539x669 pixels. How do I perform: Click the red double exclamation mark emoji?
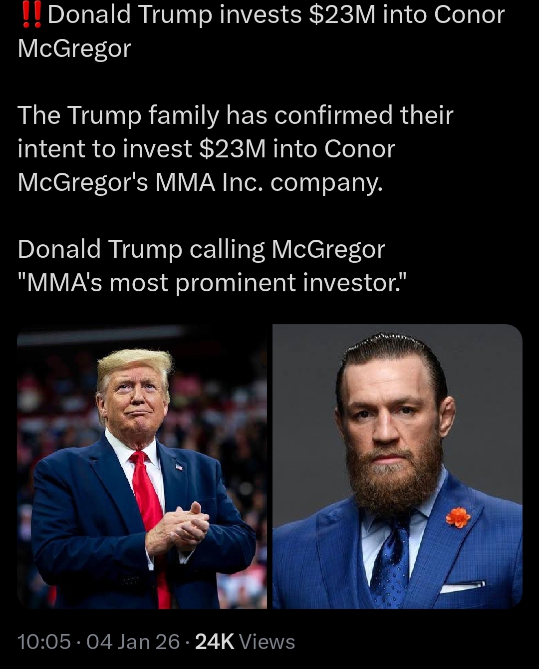(31, 13)
